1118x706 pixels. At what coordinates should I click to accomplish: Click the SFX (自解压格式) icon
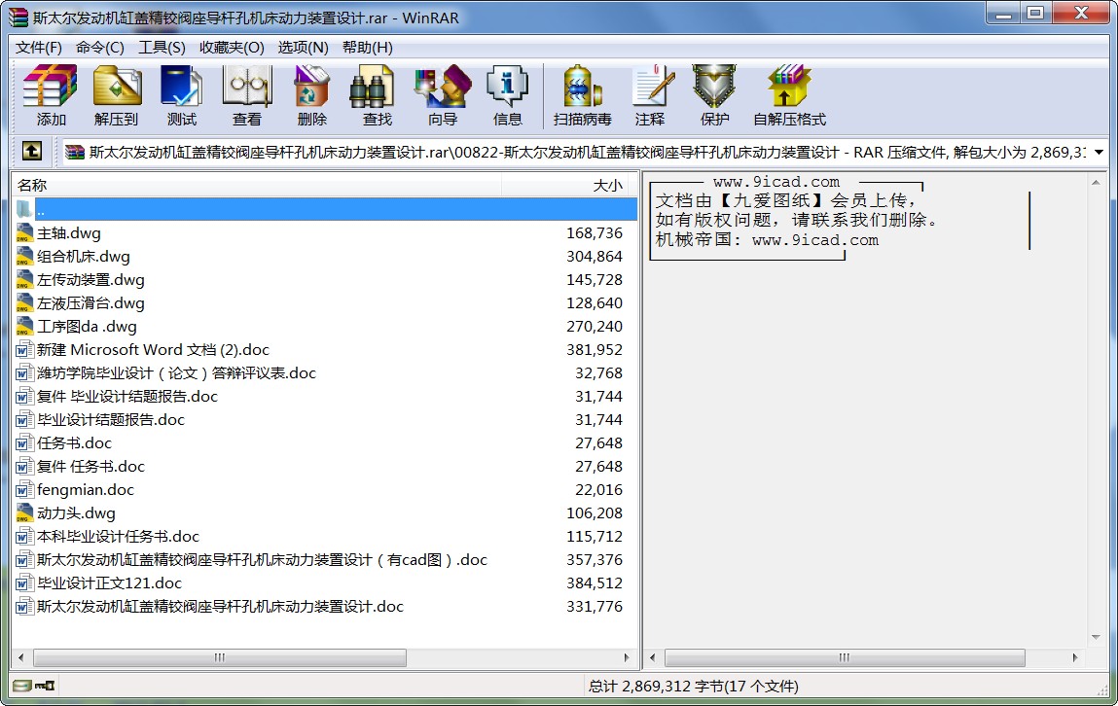point(788,95)
